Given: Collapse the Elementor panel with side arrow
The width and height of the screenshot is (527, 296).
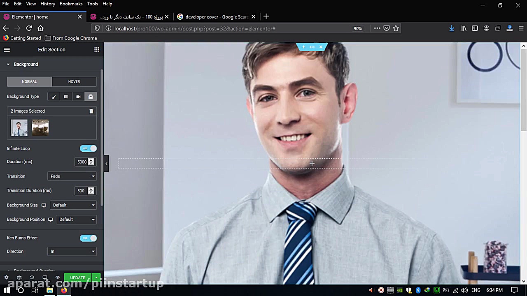Looking at the screenshot, I should coord(106,163).
